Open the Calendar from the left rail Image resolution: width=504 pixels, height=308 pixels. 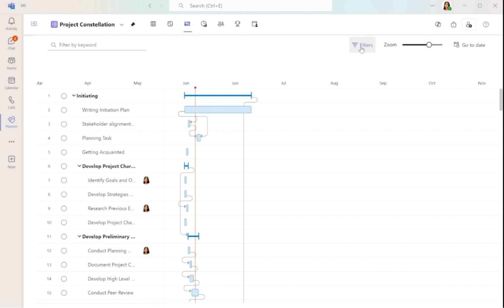point(11,81)
